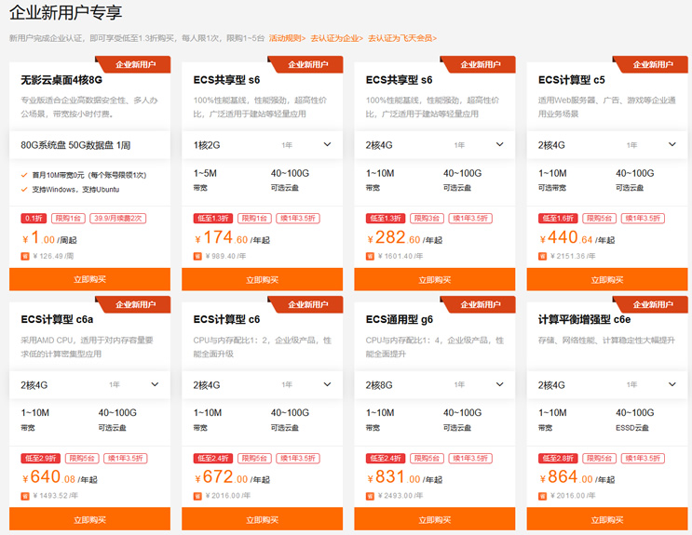The image size is (692, 535).
Task: Click checkmark icon next to 首月10M带宽0元
Action: click(x=24, y=175)
